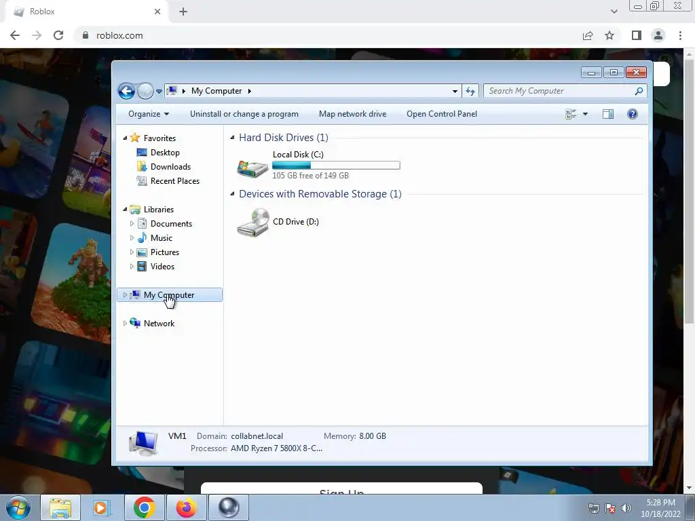
Task: Click the VM1 computer icon in details pane
Action: click(x=143, y=443)
